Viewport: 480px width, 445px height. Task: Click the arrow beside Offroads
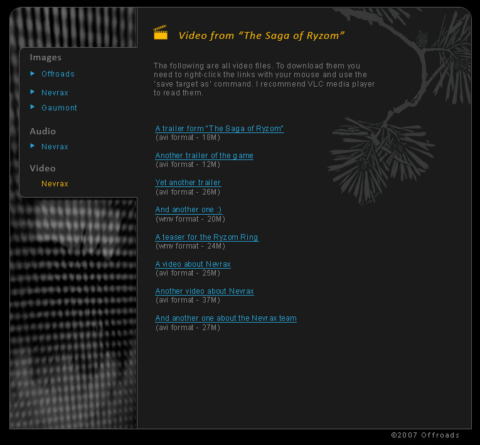[x=33, y=73]
